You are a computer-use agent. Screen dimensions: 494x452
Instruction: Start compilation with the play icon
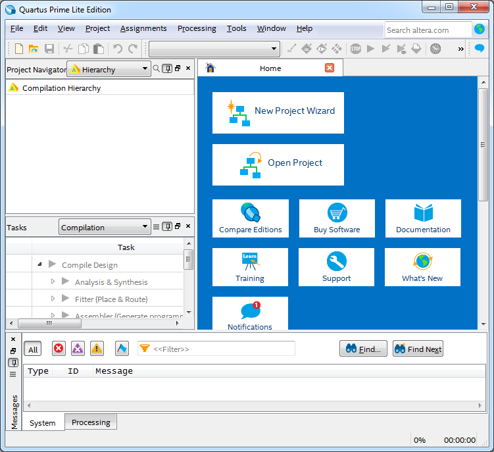point(371,49)
